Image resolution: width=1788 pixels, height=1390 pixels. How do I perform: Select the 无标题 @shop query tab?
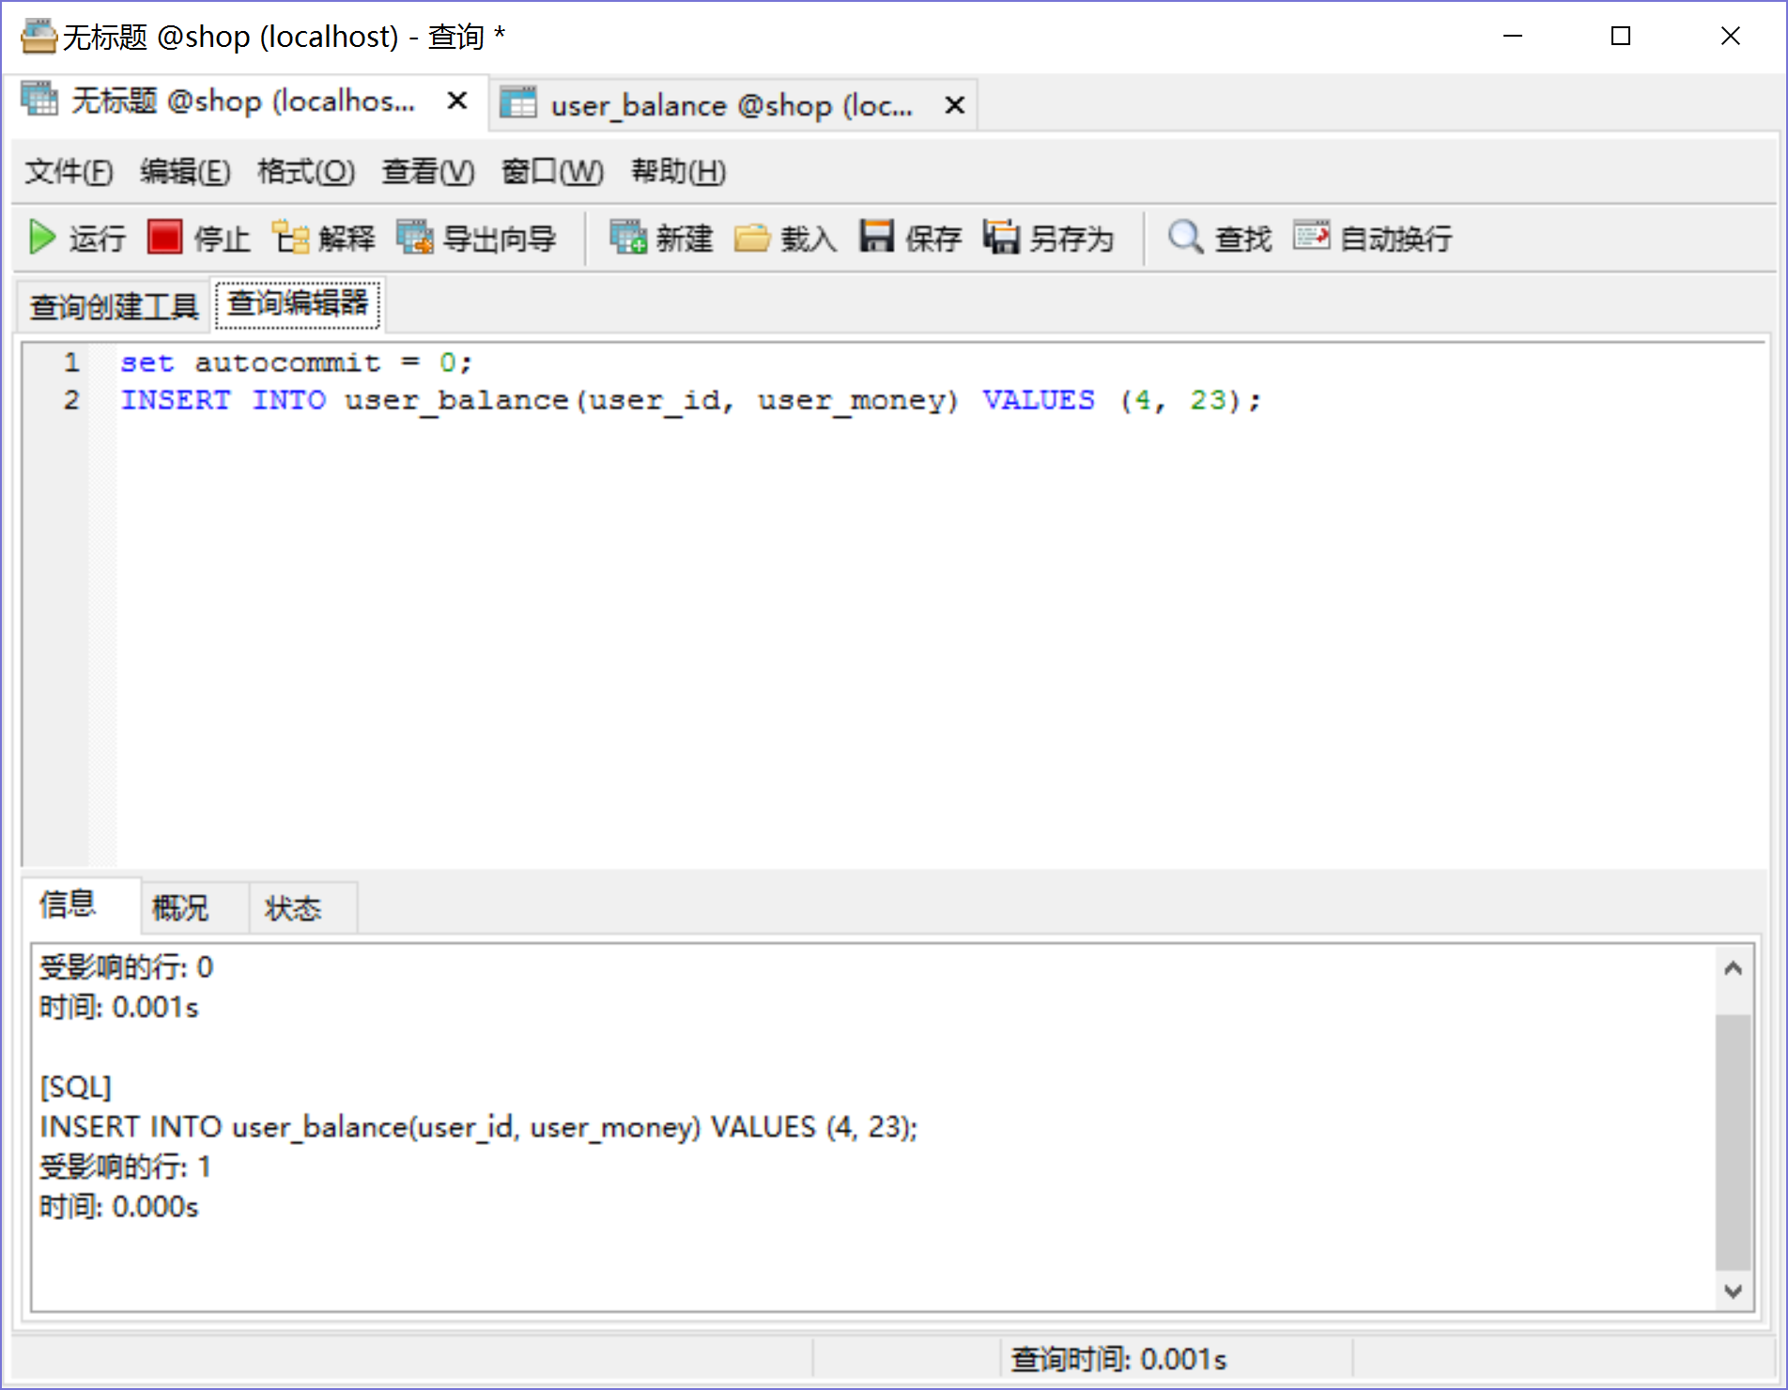(x=244, y=100)
